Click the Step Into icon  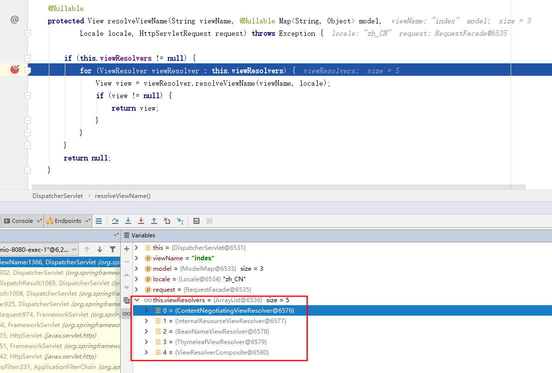coord(128,221)
